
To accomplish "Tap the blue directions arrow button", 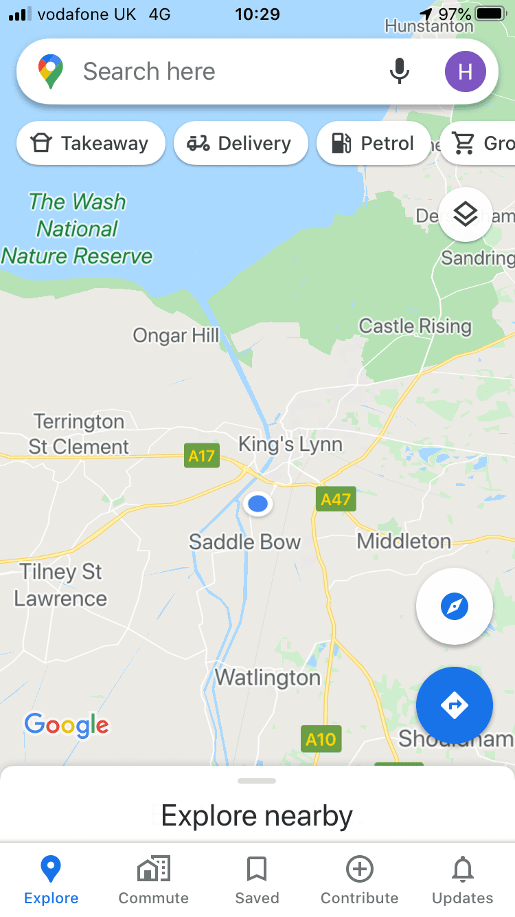I will click(455, 705).
